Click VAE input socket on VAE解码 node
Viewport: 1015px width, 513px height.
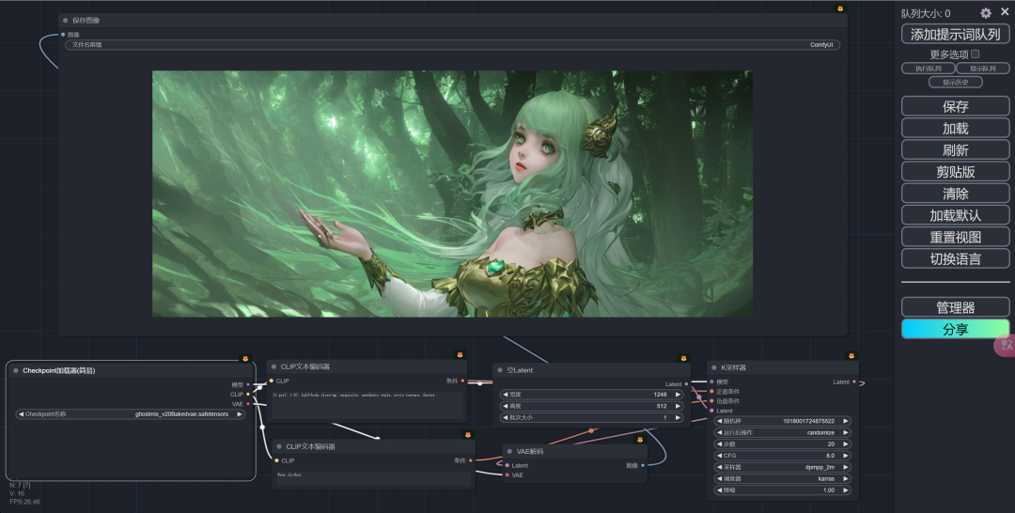(x=507, y=474)
